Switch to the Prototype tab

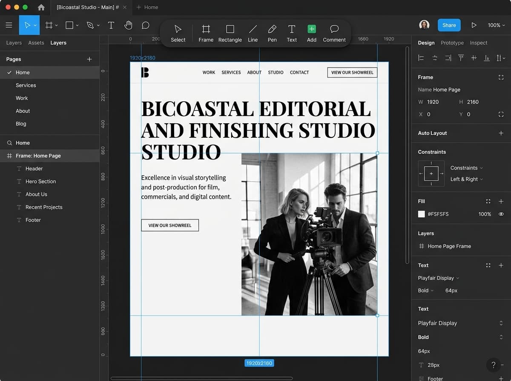coord(452,43)
